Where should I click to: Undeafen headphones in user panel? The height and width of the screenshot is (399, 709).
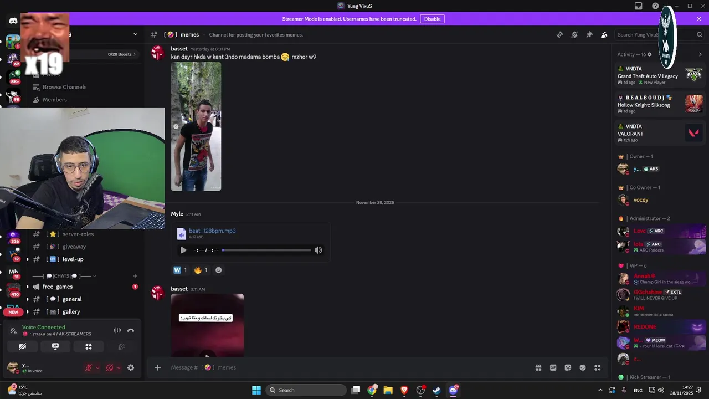click(x=110, y=367)
